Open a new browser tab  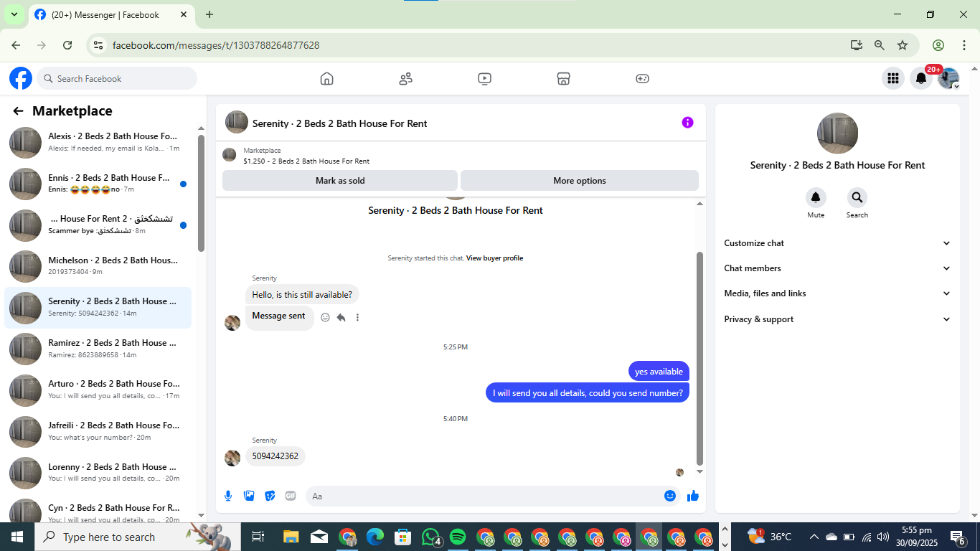(209, 14)
